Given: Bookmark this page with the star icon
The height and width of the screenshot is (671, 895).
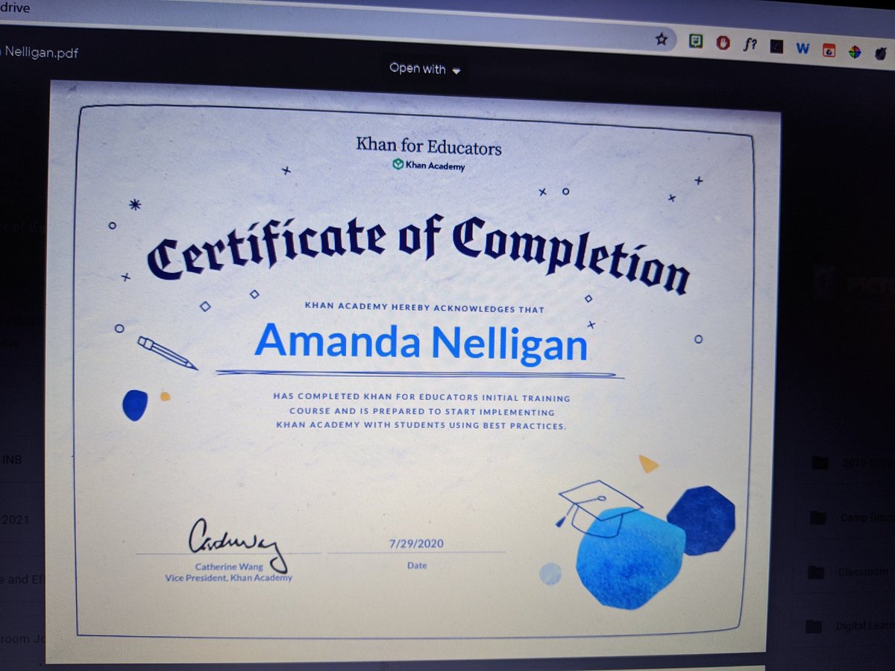Looking at the screenshot, I should 662,40.
